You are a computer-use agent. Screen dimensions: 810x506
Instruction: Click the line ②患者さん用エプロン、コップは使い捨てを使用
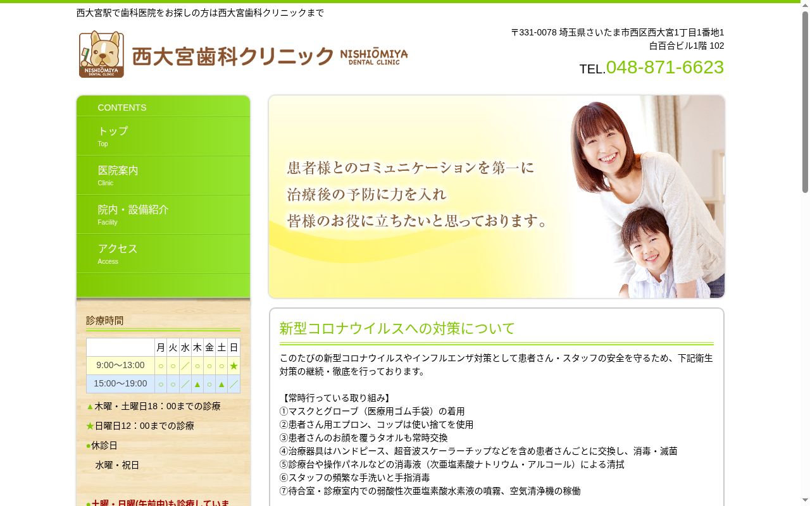click(x=377, y=424)
